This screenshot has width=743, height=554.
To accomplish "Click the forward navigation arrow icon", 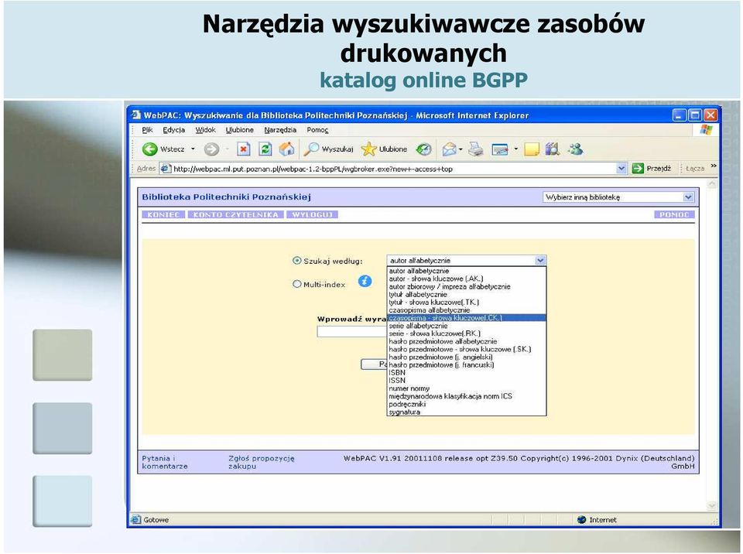I will (211, 149).
